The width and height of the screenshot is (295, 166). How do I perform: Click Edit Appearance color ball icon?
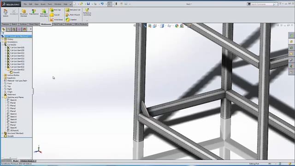[x=177, y=26]
